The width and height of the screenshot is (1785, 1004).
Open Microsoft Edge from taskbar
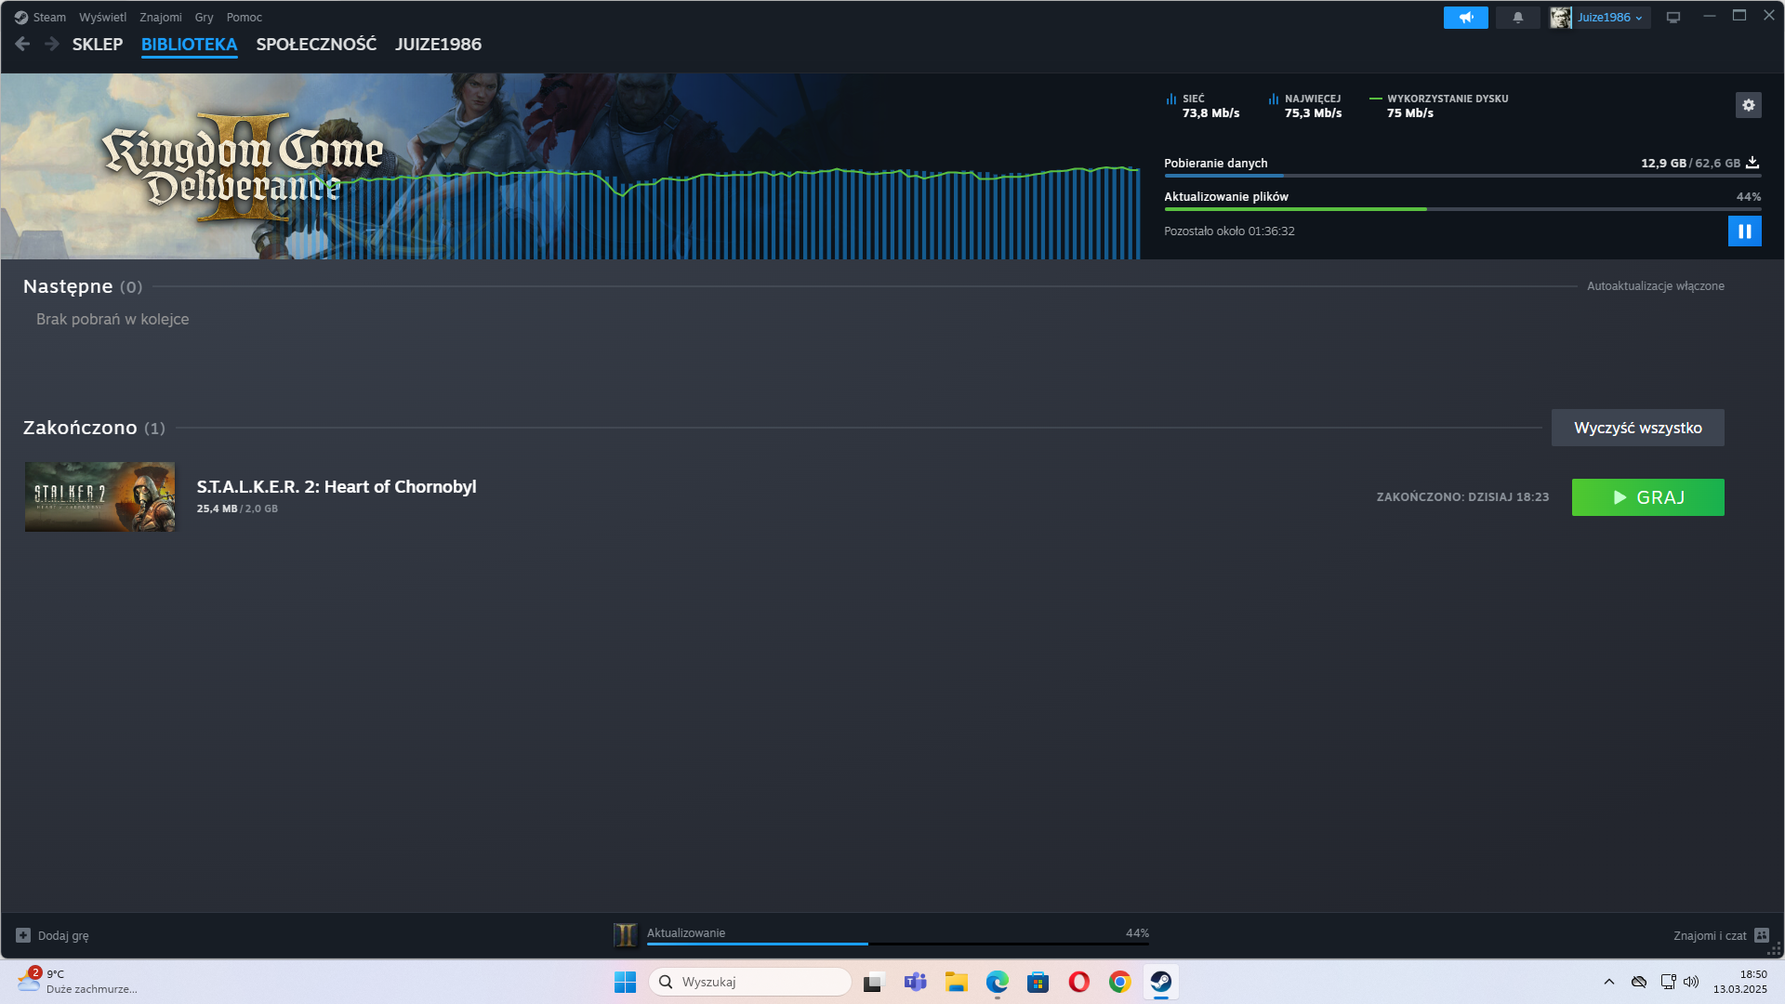997,982
